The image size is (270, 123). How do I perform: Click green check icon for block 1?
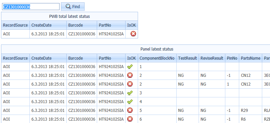tap(130, 67)
